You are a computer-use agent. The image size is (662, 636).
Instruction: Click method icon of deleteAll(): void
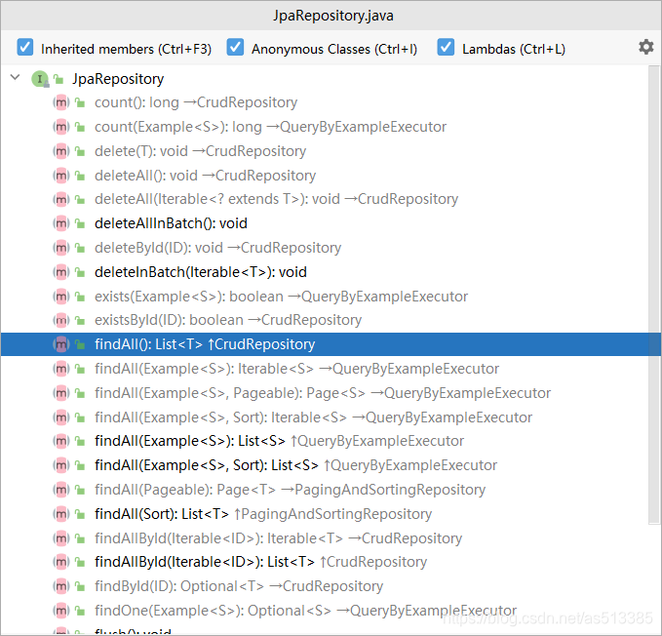point(60,176)
